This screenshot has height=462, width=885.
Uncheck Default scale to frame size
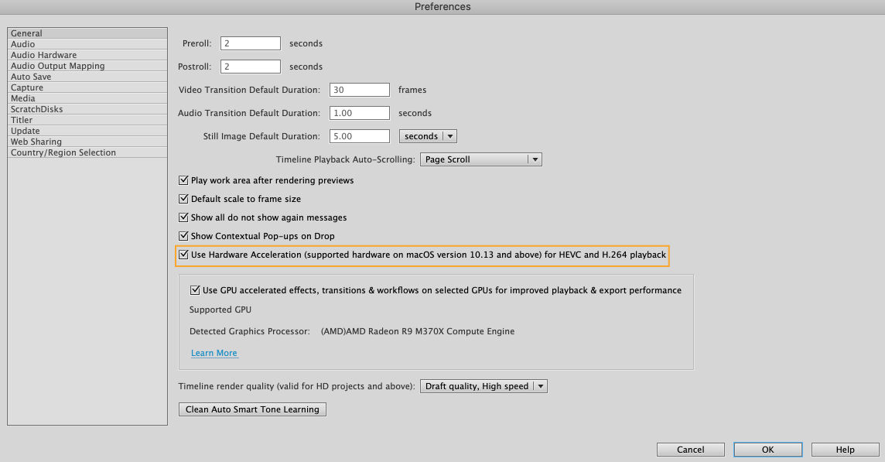pos(183,199)
